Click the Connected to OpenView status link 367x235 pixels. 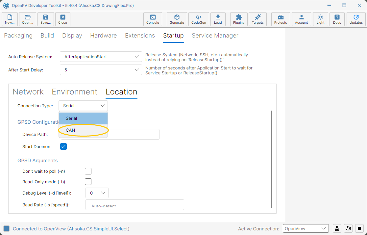click(x=71, y=229)
